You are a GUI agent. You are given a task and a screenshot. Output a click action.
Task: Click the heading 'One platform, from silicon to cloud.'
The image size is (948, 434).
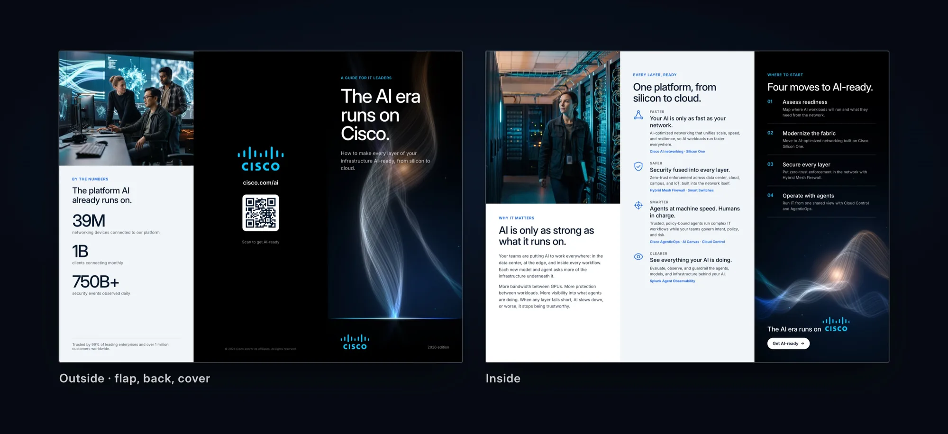click(675, 93)
